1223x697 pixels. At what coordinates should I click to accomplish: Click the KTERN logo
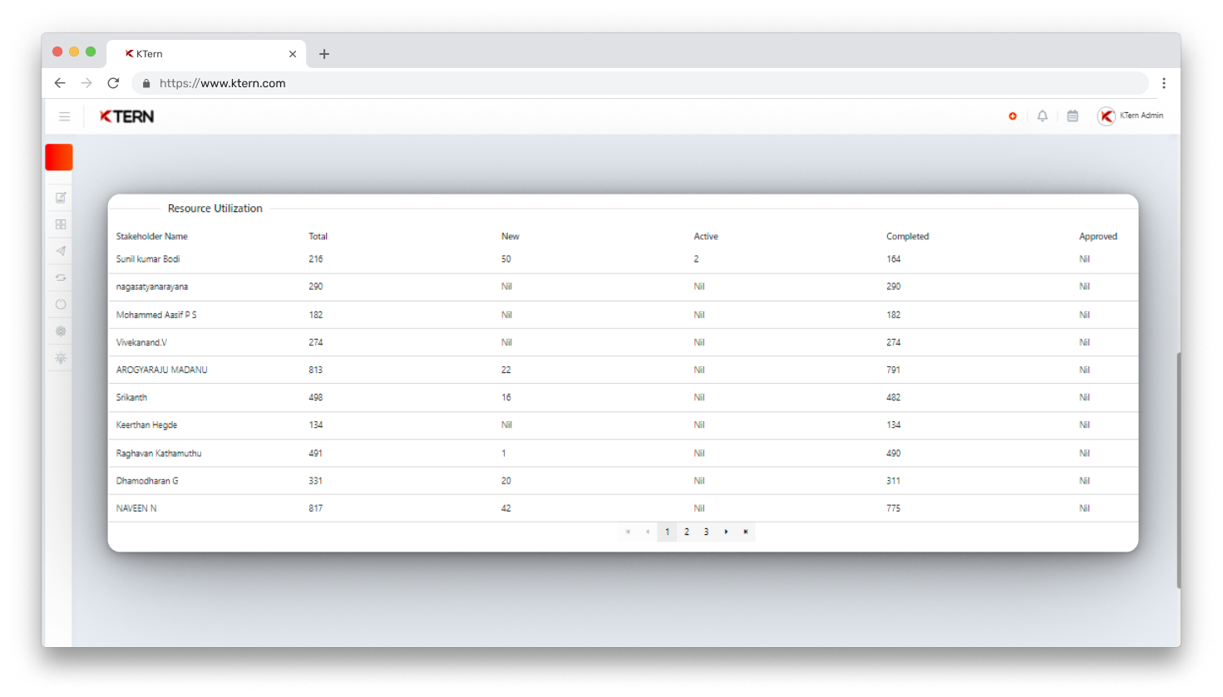pos(126,116)
